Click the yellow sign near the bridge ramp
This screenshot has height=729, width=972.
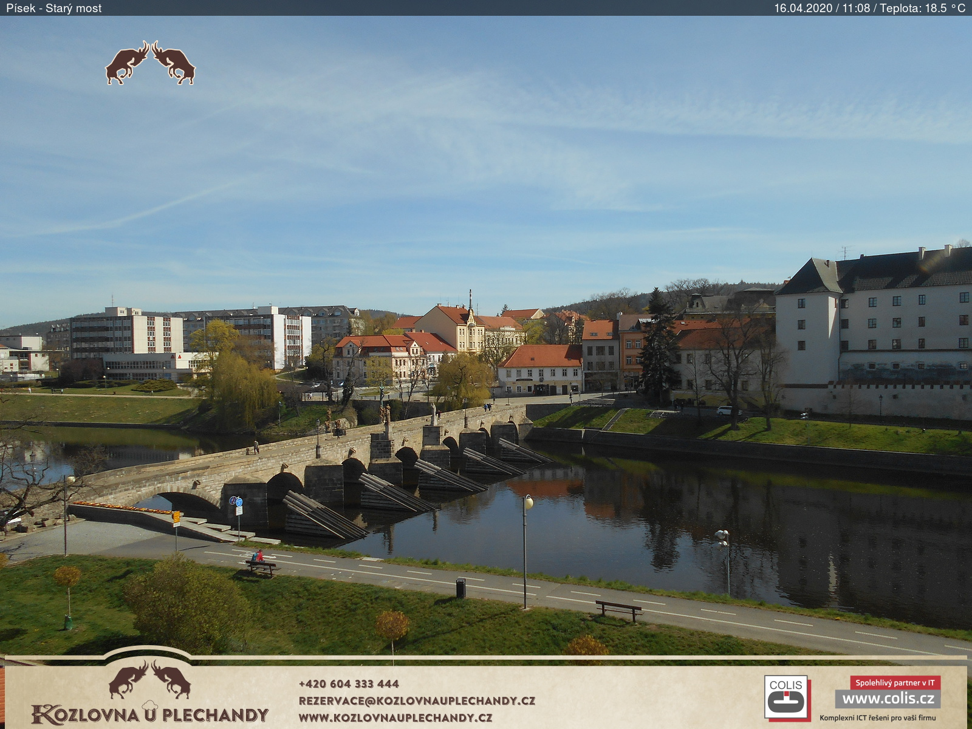pyautogui.click(x=176, y=518)
